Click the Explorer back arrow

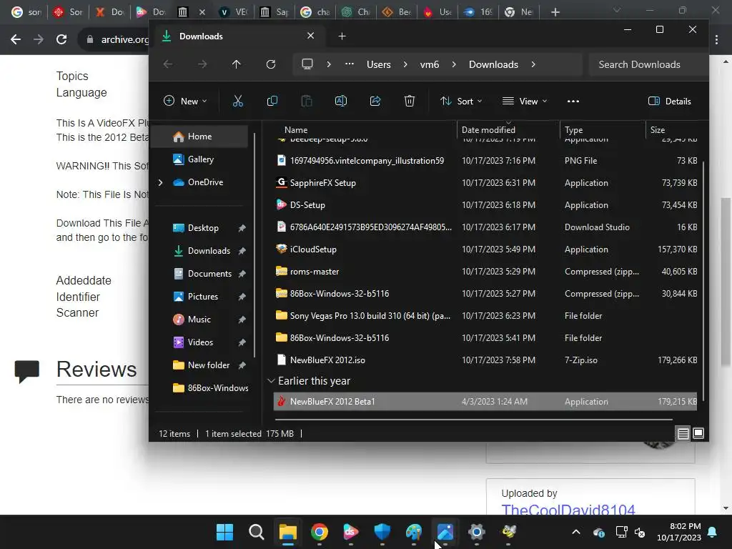point(168,64)
